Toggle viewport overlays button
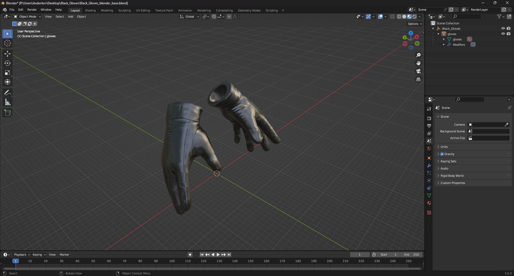514x276 pixels. click(x=380, y=17)
